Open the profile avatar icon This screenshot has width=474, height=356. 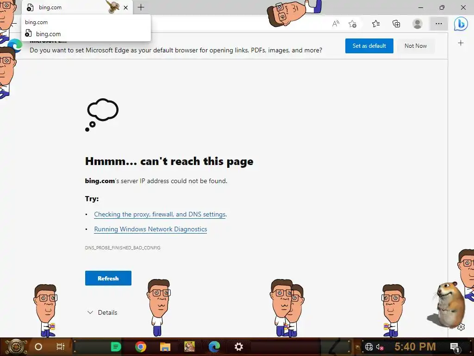tap(418, 24)
